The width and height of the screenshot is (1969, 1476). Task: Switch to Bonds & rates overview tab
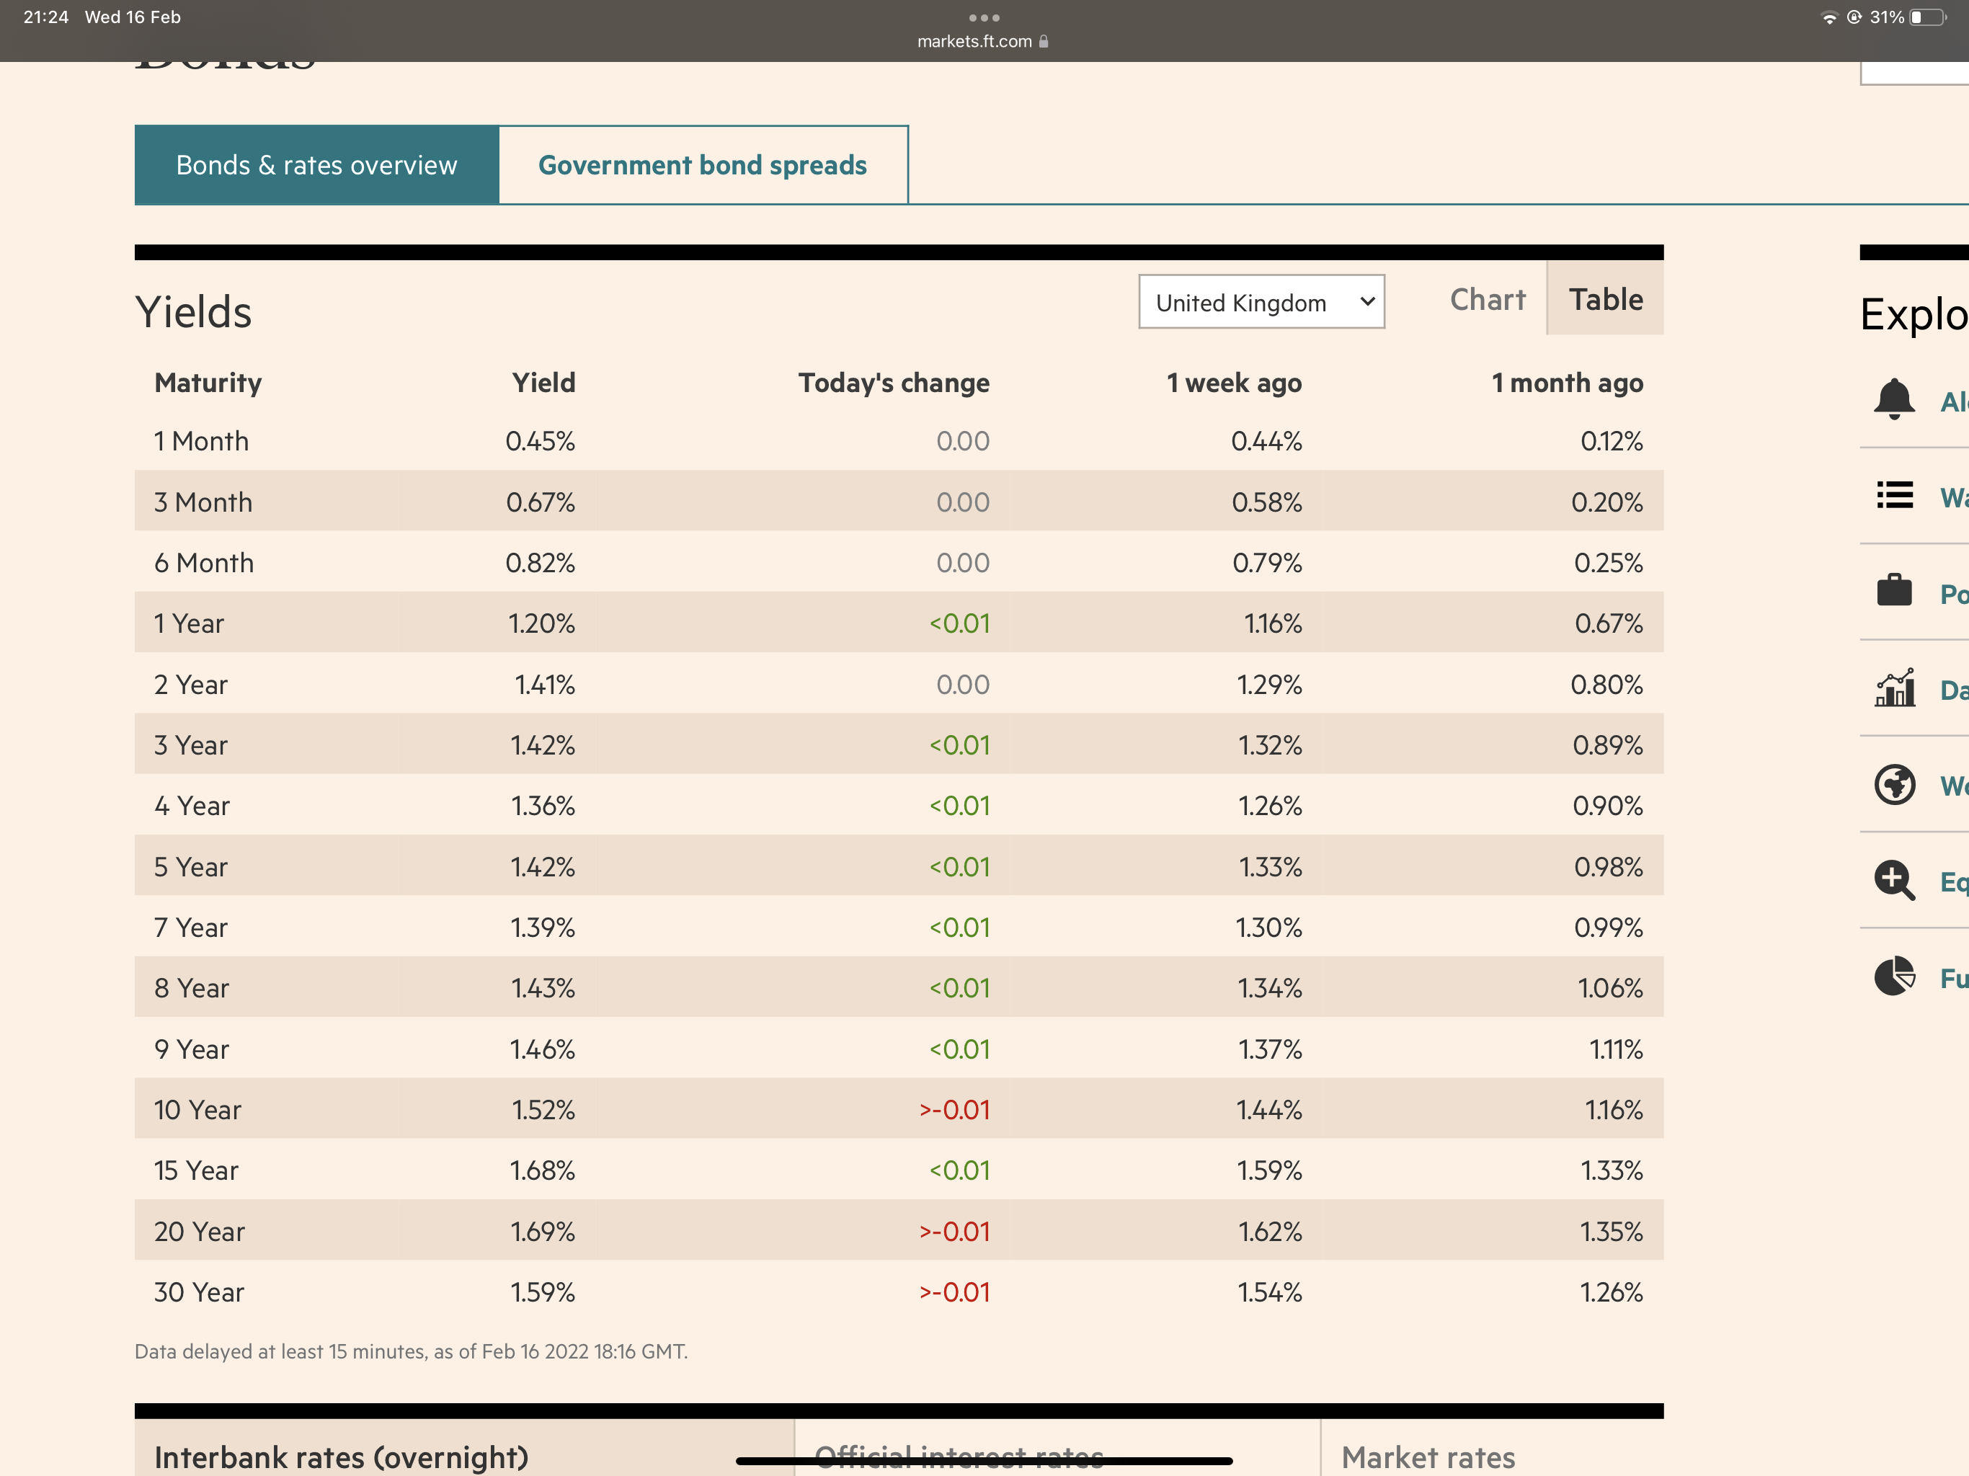[317, 165]
